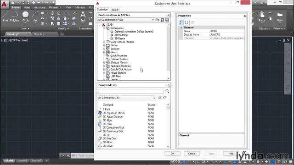Select the Copy tool in Modify panel

pos(52,18)
